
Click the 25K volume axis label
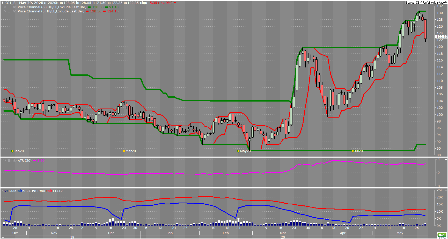coord(440,190)
